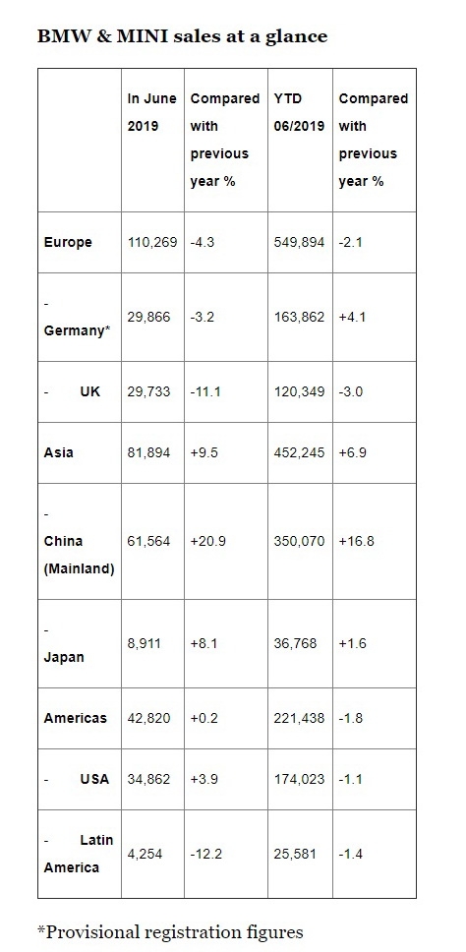Click Asia's YTD value 452,245
The width and height of the screenshot is (466, 952).
[x=299, y=452]
